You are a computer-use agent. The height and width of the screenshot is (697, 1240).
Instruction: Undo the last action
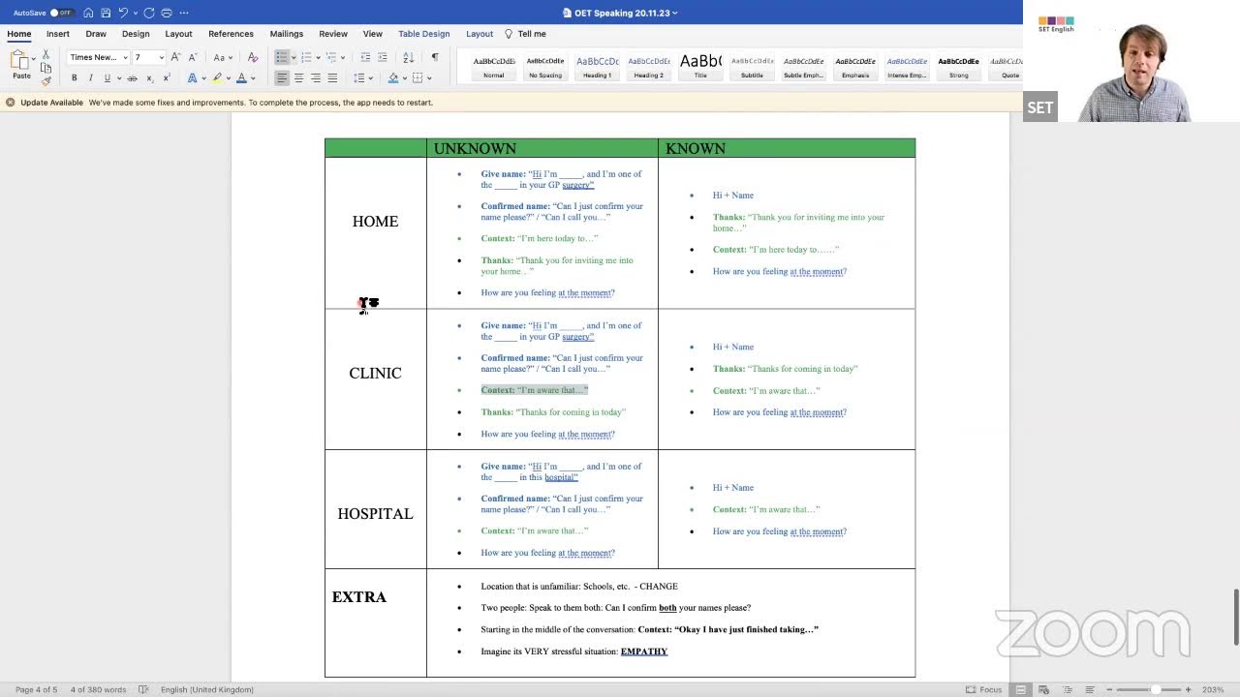(x=123, y=13)
